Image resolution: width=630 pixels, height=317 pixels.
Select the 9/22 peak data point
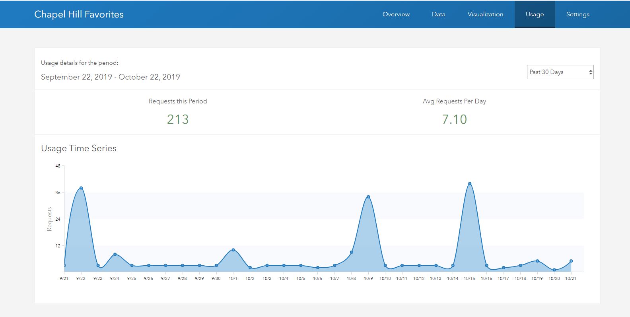81,188
